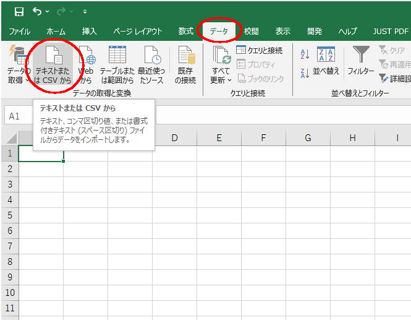
Task: Select row 8 header
Action: pos(10,262)
